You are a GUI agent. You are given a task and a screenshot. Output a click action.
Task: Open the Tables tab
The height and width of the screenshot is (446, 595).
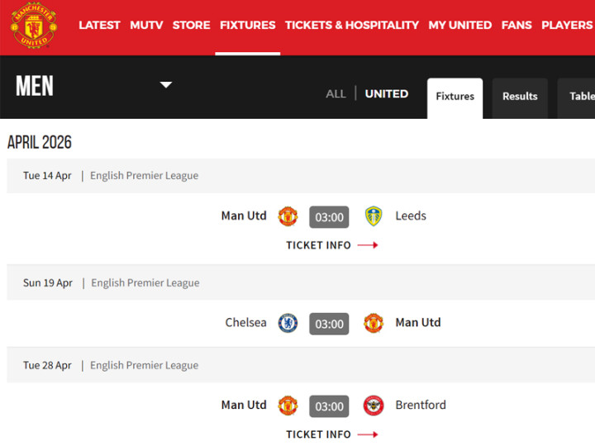[581, 97]
